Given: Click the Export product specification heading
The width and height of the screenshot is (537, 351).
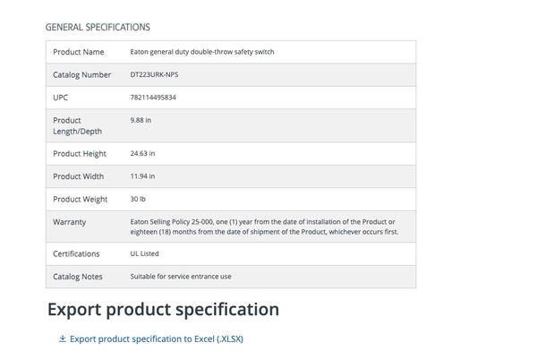Looking at the screenshot, I should [x=163, y=309].
